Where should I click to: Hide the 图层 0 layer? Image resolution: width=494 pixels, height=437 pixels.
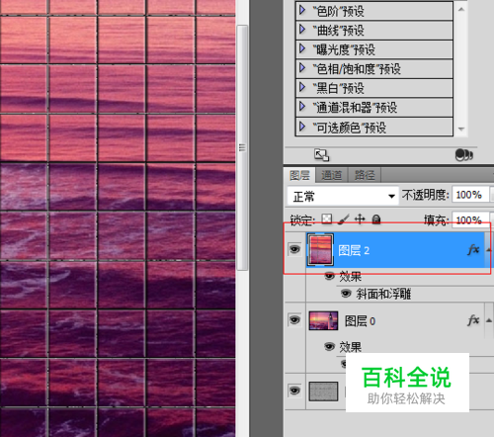(294, 319)
